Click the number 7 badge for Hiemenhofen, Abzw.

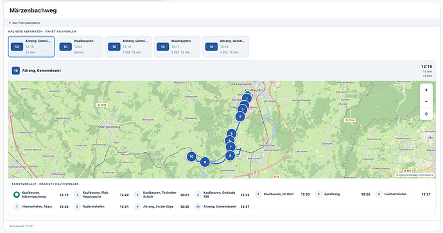(17, 207)
